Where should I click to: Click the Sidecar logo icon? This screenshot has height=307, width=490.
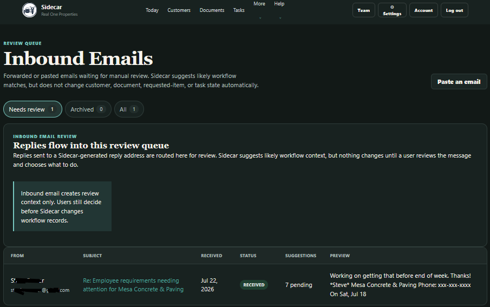[x=29, y=10]
